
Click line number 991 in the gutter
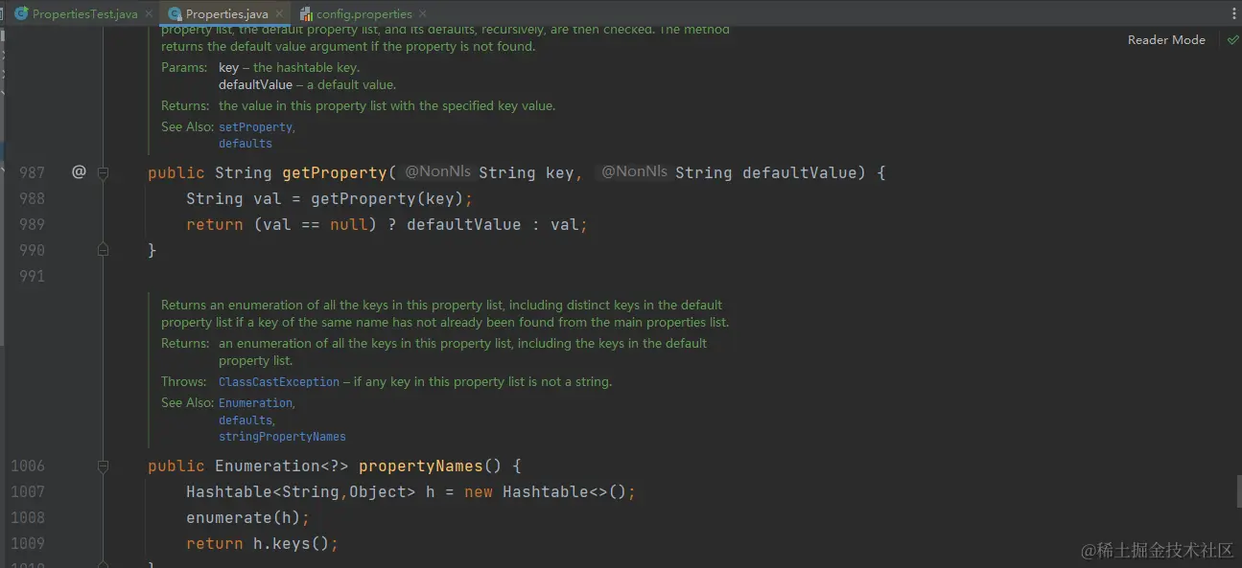click(32, 276)
